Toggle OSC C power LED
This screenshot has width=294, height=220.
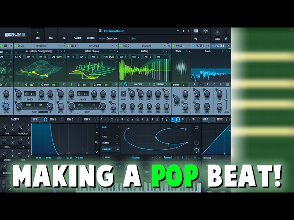tap(121, 46)
